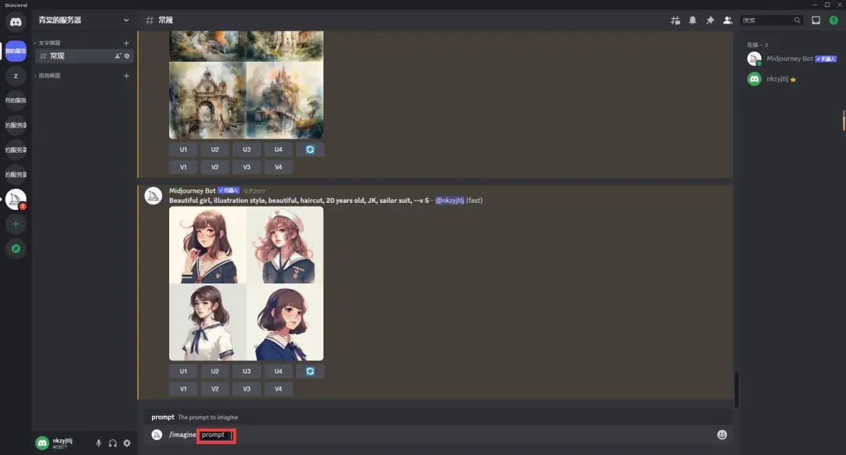Open the girl illustration image grid
846x455 pixels.
tap(247, 283)
